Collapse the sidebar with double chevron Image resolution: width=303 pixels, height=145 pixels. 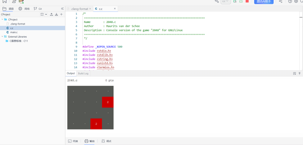pyautogui.click(x=62, y=9)
